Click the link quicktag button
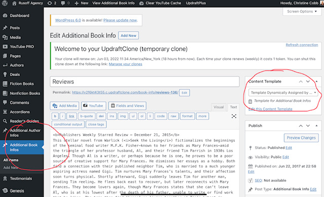Viewport: 324px width, 197px height. [71, 116]
